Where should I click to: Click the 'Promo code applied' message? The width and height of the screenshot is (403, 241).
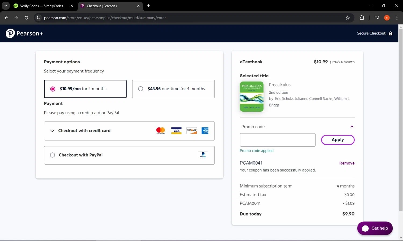coord(257,151)
